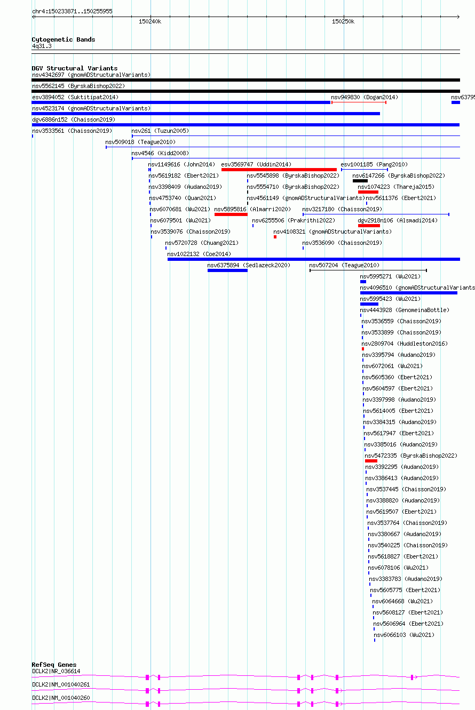The height and width of the screenshot is (710, 475).
Task: Click the black nsv6147266 ByrskaBishop2022 bar
Action: [x=360, y=181]
